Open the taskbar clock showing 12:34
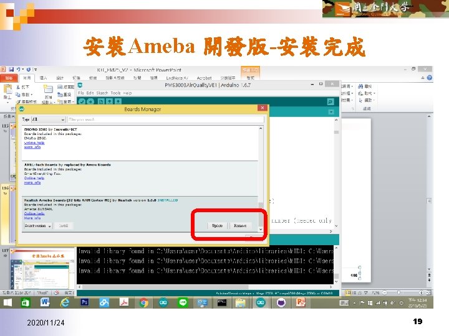This screenshot has width=449, height=336. pos(417,302)
